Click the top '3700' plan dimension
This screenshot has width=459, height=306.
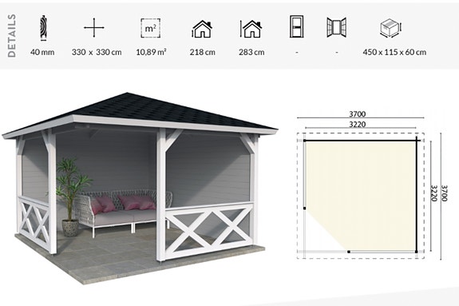coord(358,113)
